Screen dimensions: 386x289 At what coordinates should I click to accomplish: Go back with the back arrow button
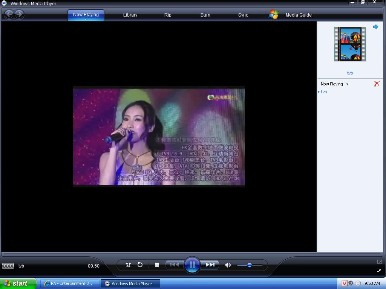coord(9,14)
